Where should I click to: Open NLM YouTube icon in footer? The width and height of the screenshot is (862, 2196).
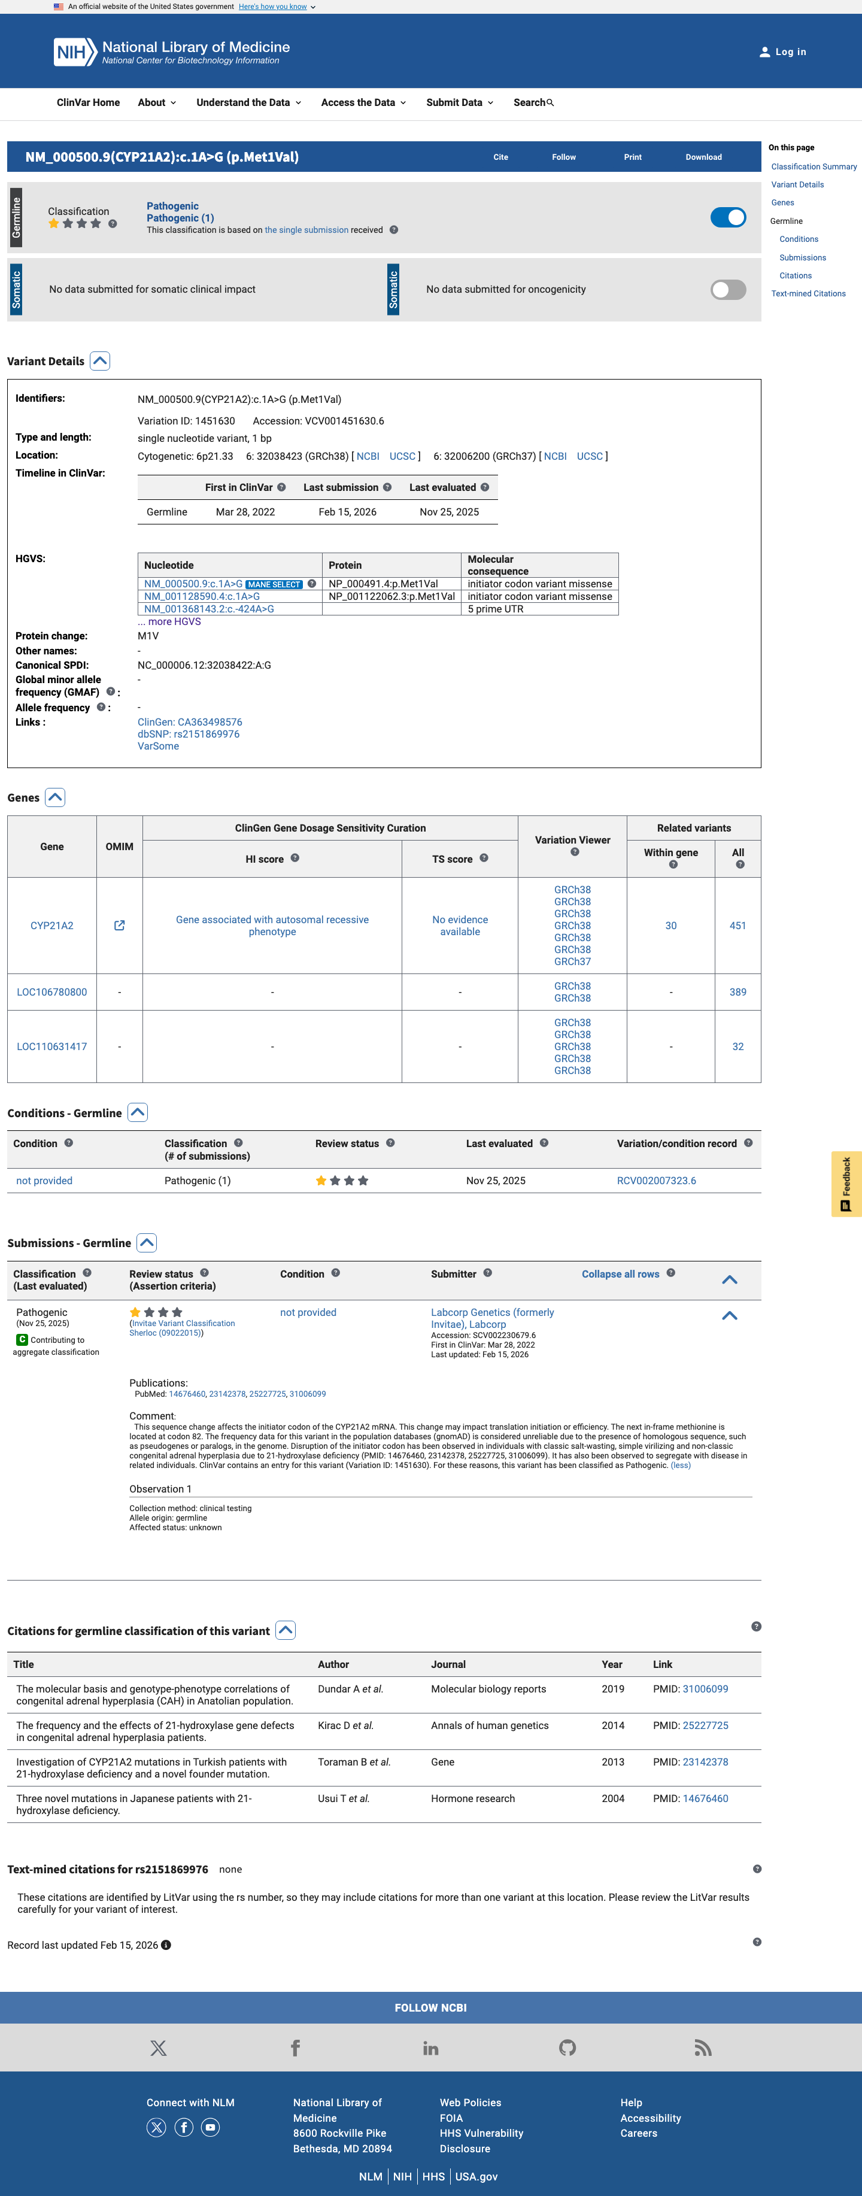pos(211,2128)
